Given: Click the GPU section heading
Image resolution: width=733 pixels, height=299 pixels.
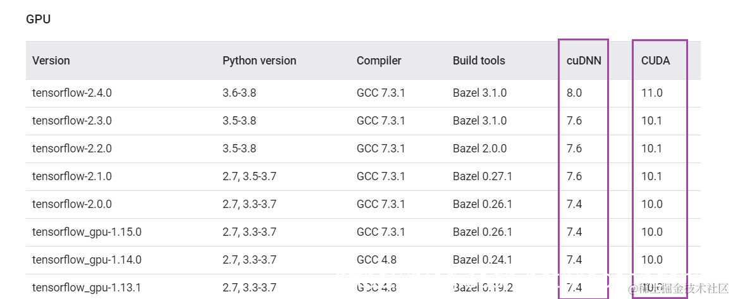Looking at the screenshot, I should 38,20.
